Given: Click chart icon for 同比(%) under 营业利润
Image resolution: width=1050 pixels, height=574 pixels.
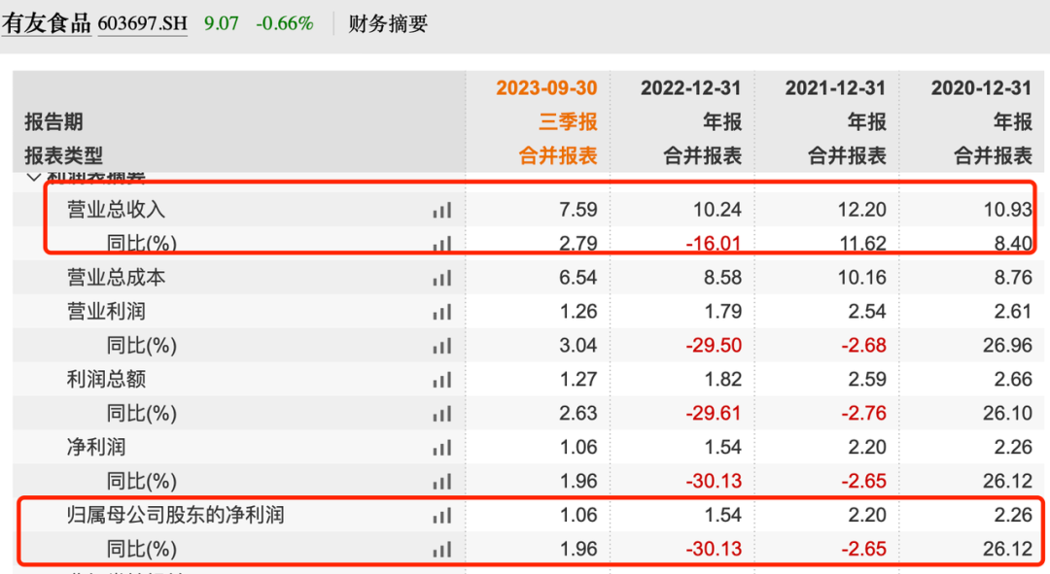Looking at the screenshot, I should (x=442, y=346).
